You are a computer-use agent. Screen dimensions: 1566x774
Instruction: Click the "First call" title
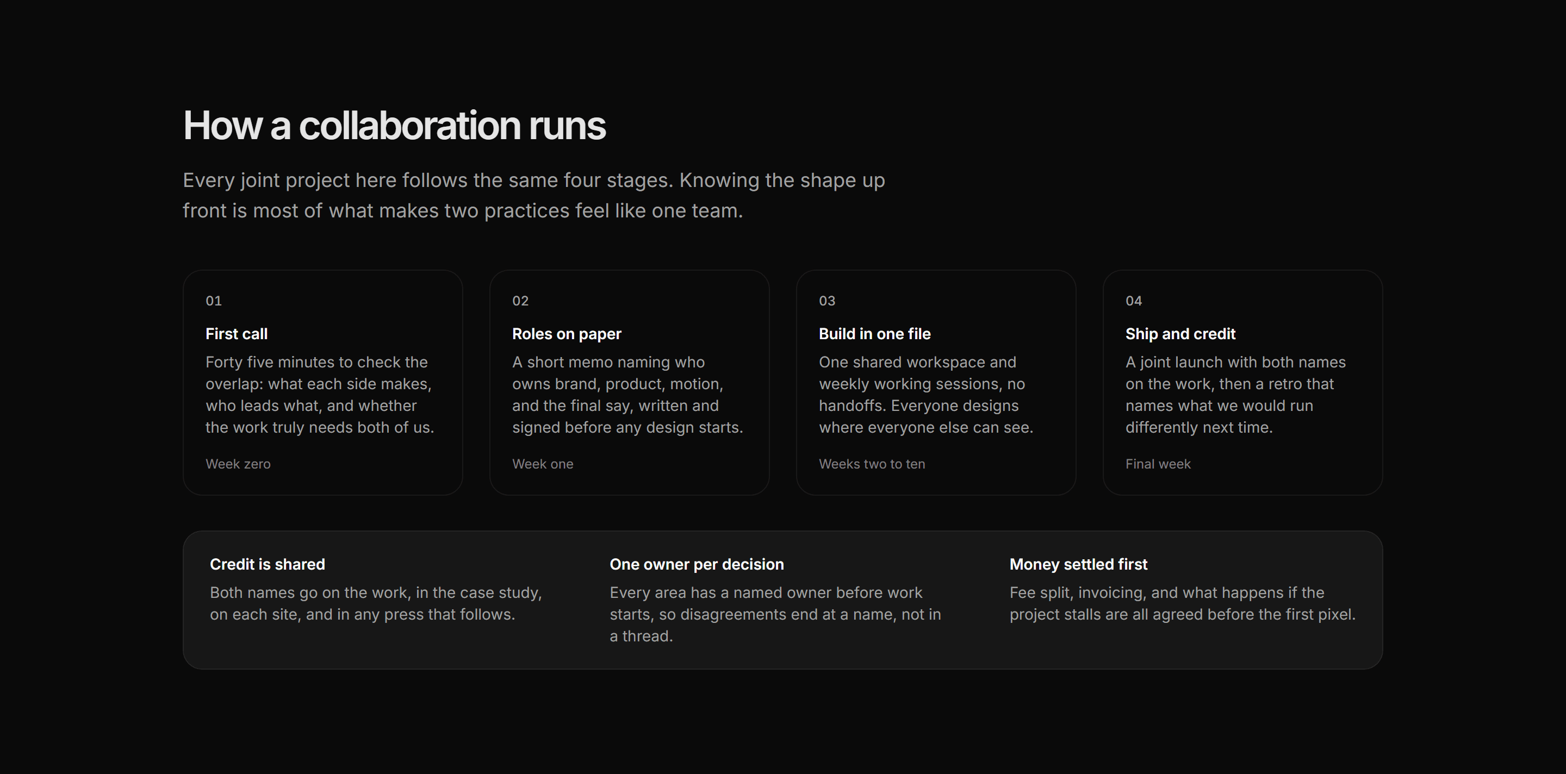coord(237,334)
